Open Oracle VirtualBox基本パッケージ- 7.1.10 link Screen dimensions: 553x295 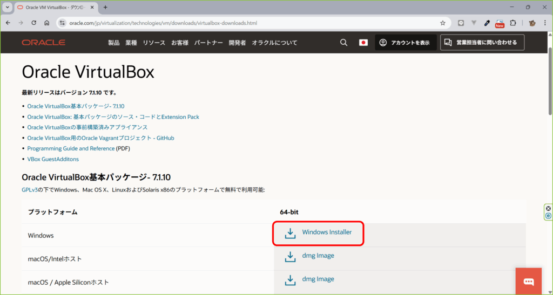coord(76,106)
